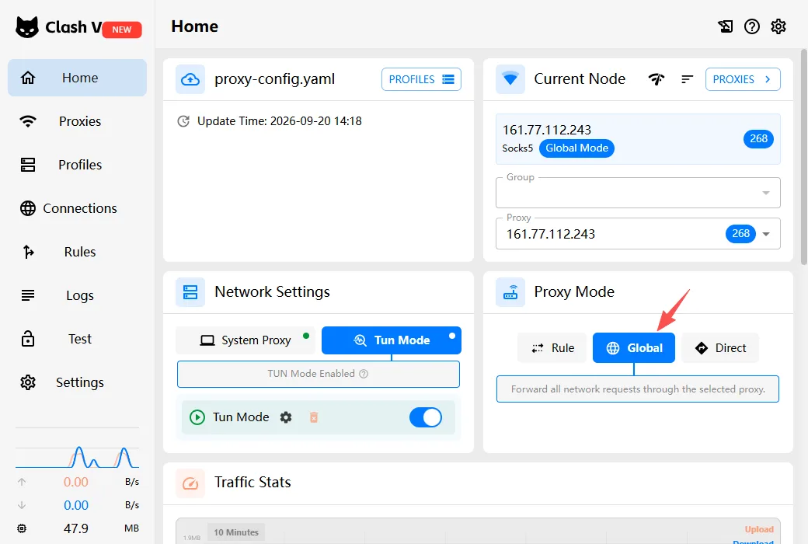Open the Proxy 161.77.112.243 dropdown

point(638,234)
